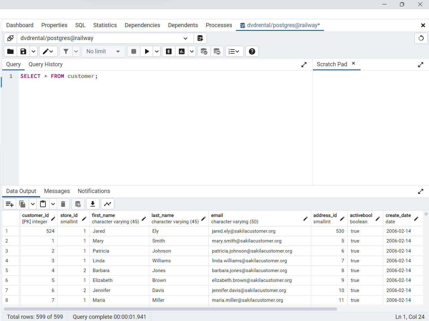The image size is (429, 321).
Task: Reset layout with circular arrow icon
Action: tap(421, 38)
